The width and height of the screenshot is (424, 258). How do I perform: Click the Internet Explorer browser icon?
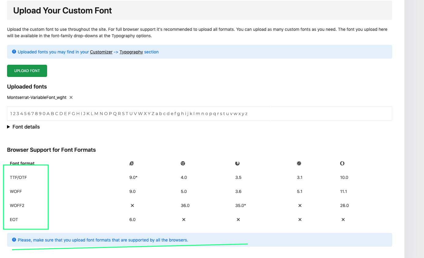[132, 163]
